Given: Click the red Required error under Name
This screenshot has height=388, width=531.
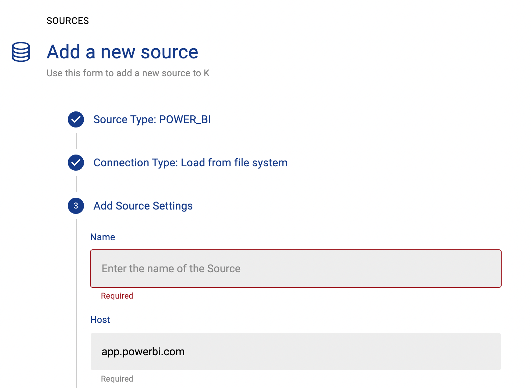Looking at the screenshot, I should [x=117, y=296].
